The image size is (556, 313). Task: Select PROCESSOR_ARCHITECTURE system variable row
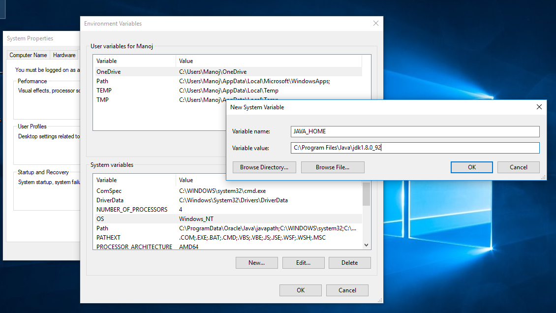point(229,247)
